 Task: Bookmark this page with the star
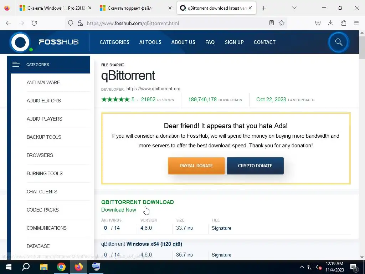click(x=282, y=23)
